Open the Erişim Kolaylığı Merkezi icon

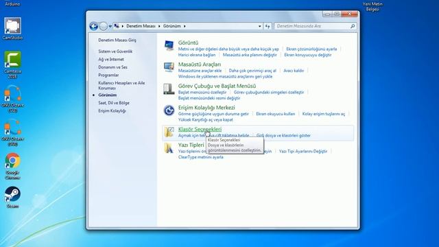click(169, 110)
